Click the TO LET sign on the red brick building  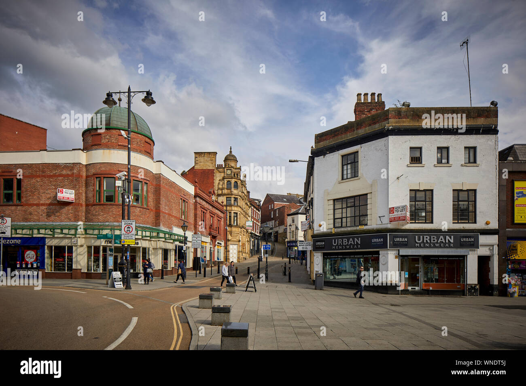tap(66, 195)
